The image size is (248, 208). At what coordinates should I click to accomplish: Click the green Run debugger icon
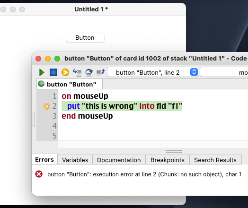pos(42,72)
